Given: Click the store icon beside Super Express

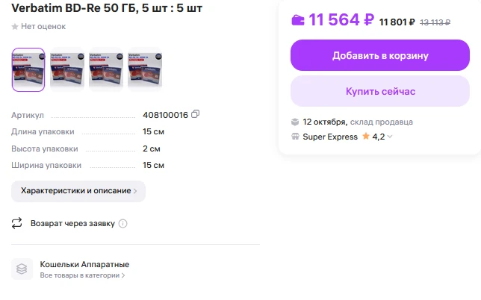Looking at the screenshot, I should pos(295,137).
